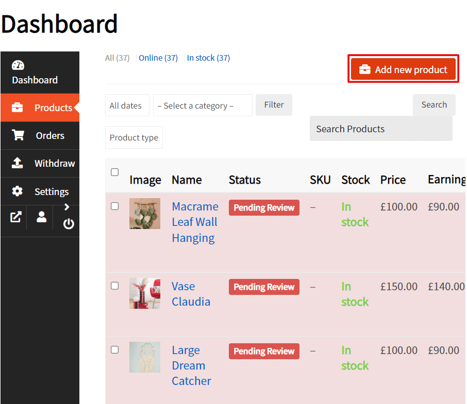Image resolution: width=467 pixels, height=404 pixels.
Task: Open the Vase Claudia product link
Action: click(x=191, y=294)
